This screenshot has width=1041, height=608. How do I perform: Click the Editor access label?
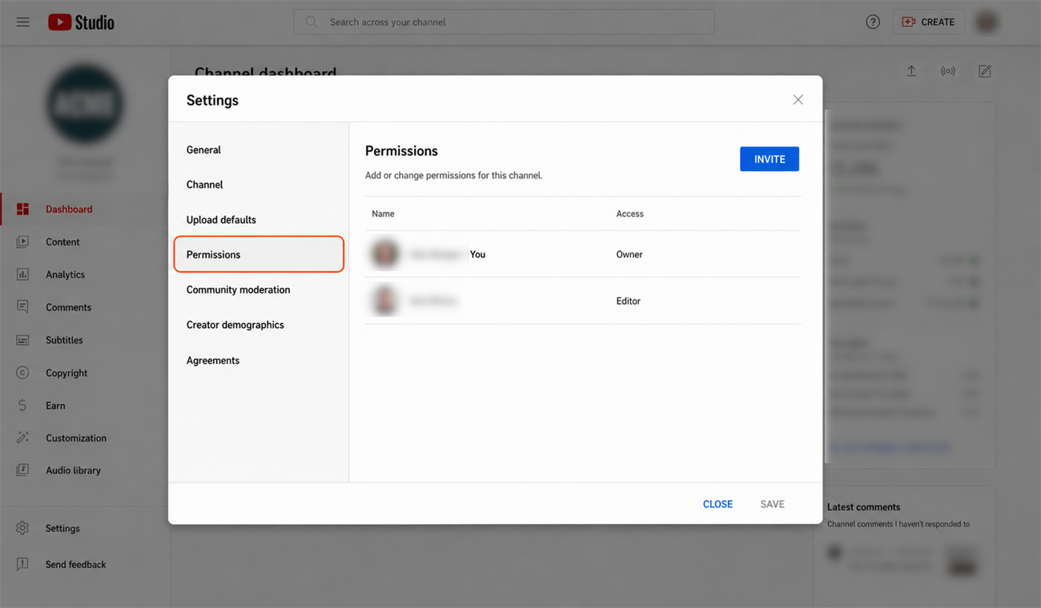[629, 301]
